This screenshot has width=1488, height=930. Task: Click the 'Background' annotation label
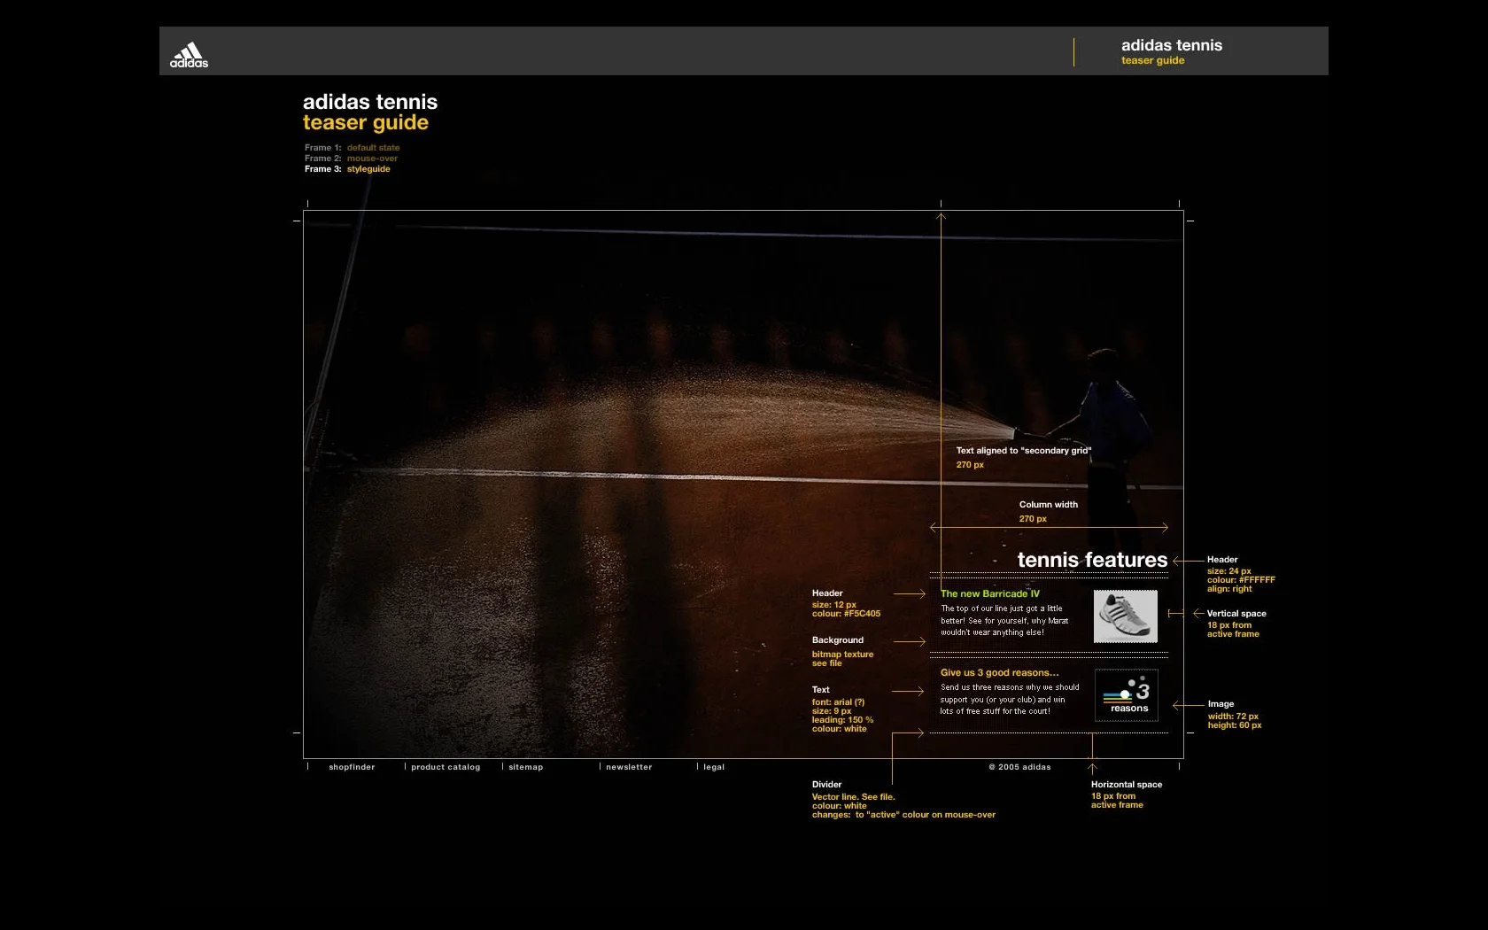point(838,640)
